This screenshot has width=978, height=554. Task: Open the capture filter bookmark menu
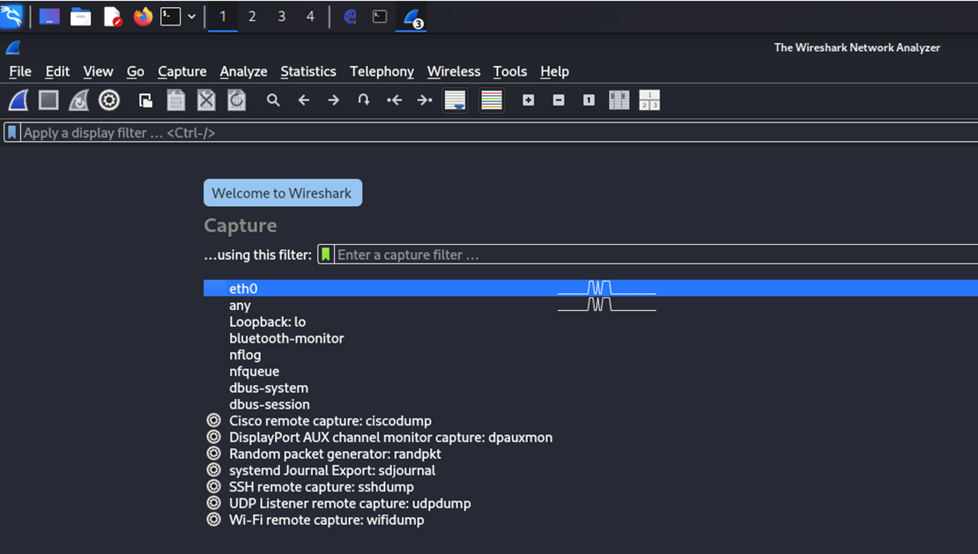click(326, 255)
